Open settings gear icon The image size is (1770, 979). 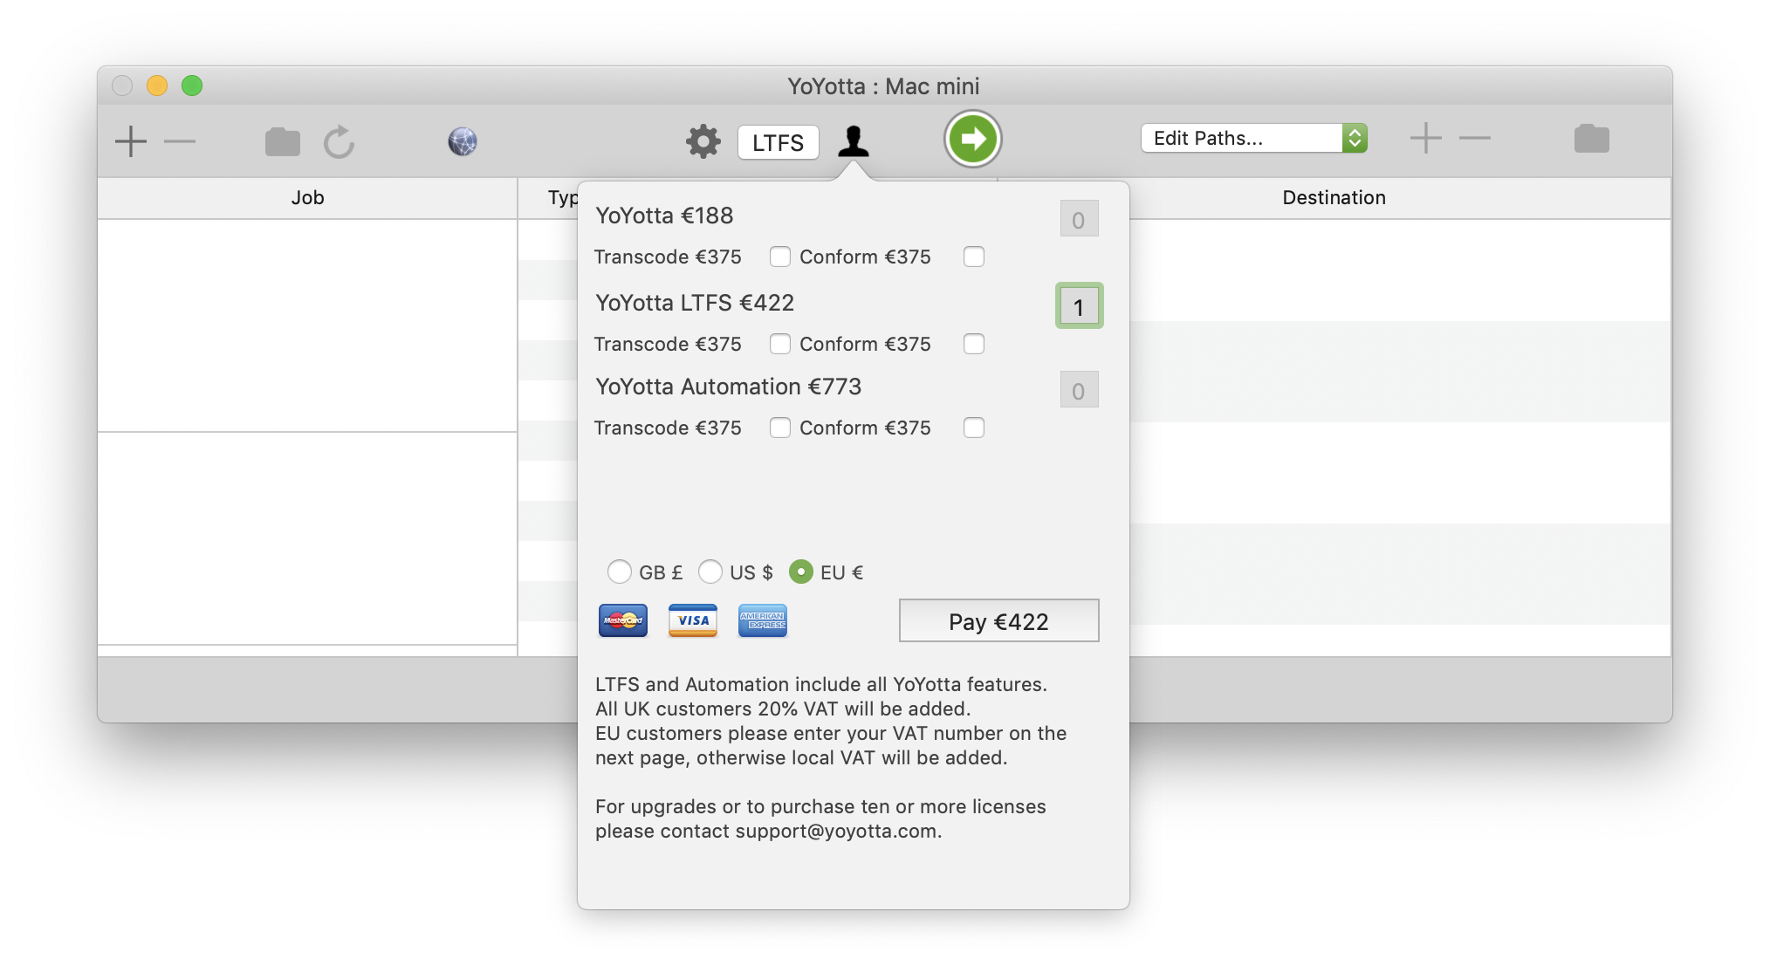[703, 141]
